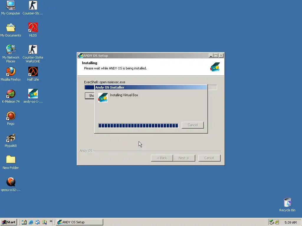
Task: Open the Recycle Bin
Action: point(287,205)
